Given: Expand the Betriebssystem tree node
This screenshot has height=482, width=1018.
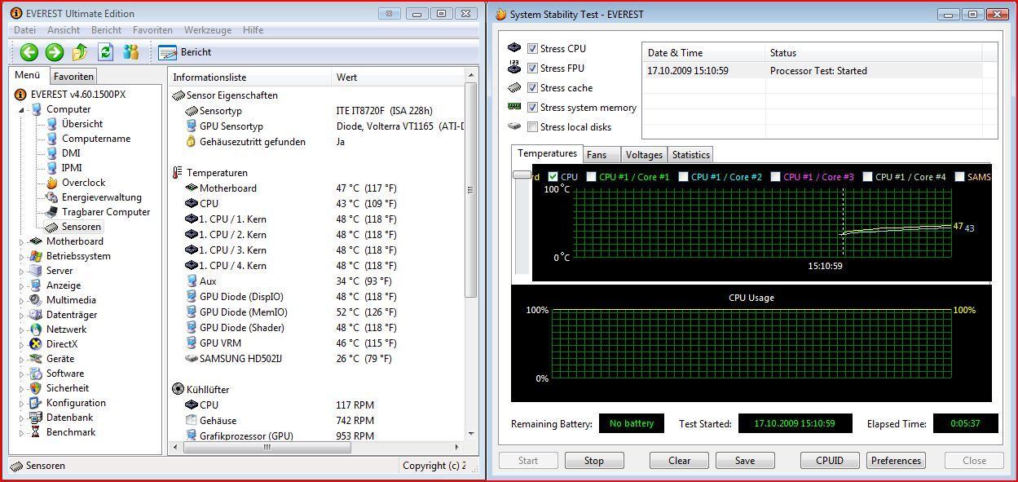Looking at the screenshot, I should click(22, 256).
